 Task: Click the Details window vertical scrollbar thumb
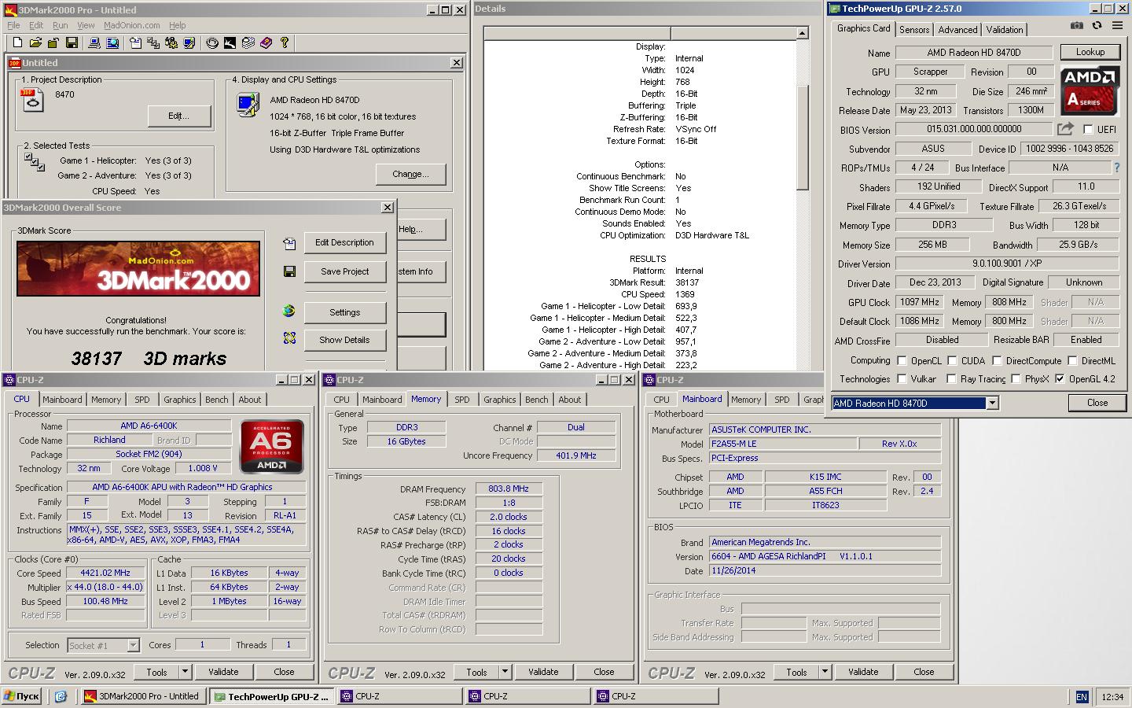[x=803, y=137]
